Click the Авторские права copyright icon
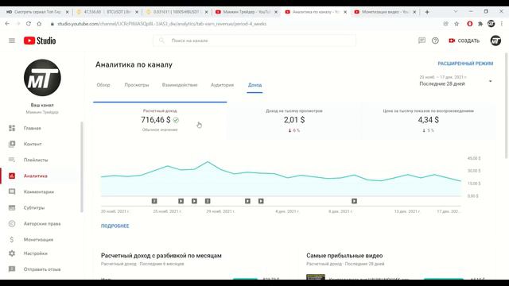This screenshot has width=509, height=286. coord(12,223)
